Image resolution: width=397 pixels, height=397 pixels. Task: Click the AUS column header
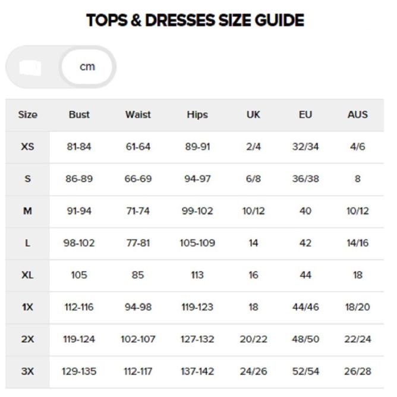click(x=357, y=115)
